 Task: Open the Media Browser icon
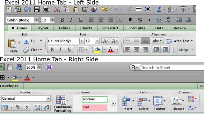pyautogui.click(x=19, y=67)
